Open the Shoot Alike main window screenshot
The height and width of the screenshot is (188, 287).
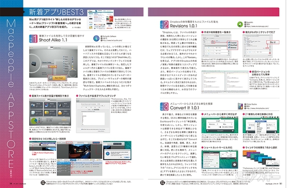(53, 62)
